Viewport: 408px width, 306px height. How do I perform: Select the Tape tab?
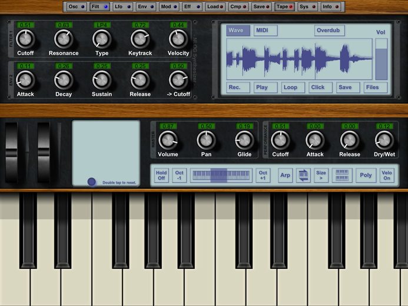tap(284, 6)
